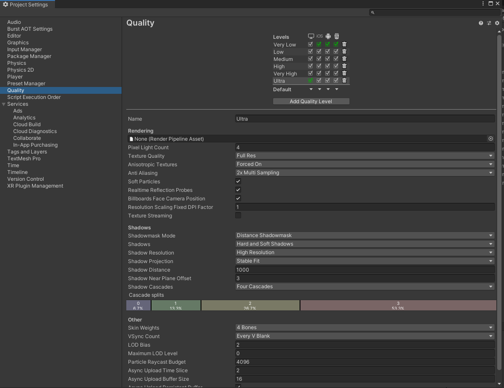
Task: Switch to the Player settings section
Action: [x=15, y=76]
